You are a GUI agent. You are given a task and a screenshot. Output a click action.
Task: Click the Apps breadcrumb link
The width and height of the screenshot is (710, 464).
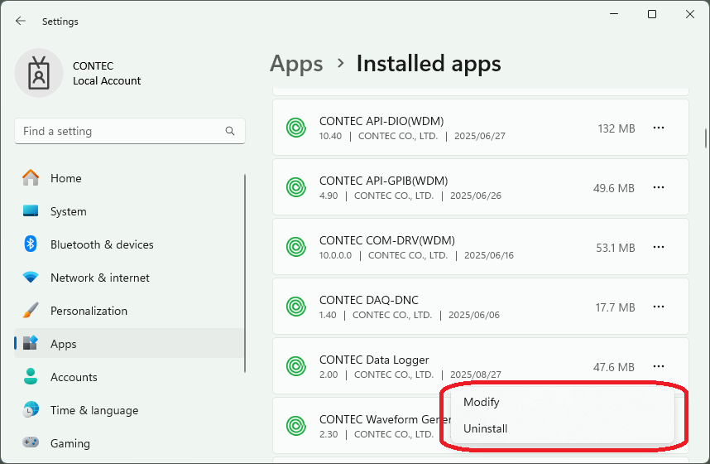[296, 64]
